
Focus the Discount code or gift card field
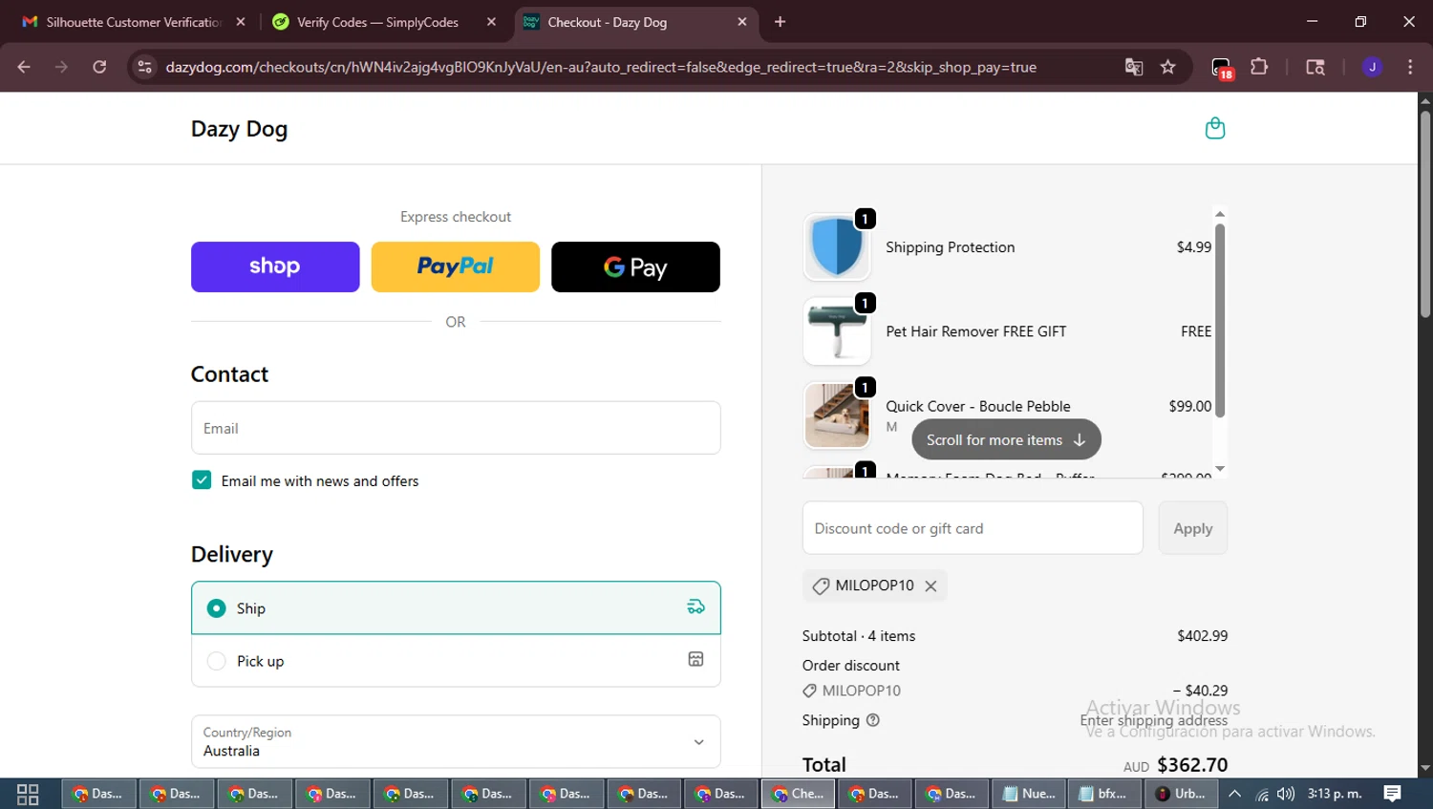click(973, 528)
